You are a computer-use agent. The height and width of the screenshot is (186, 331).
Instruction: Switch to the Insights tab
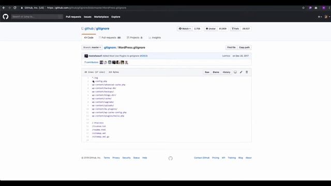pos(155,38)
